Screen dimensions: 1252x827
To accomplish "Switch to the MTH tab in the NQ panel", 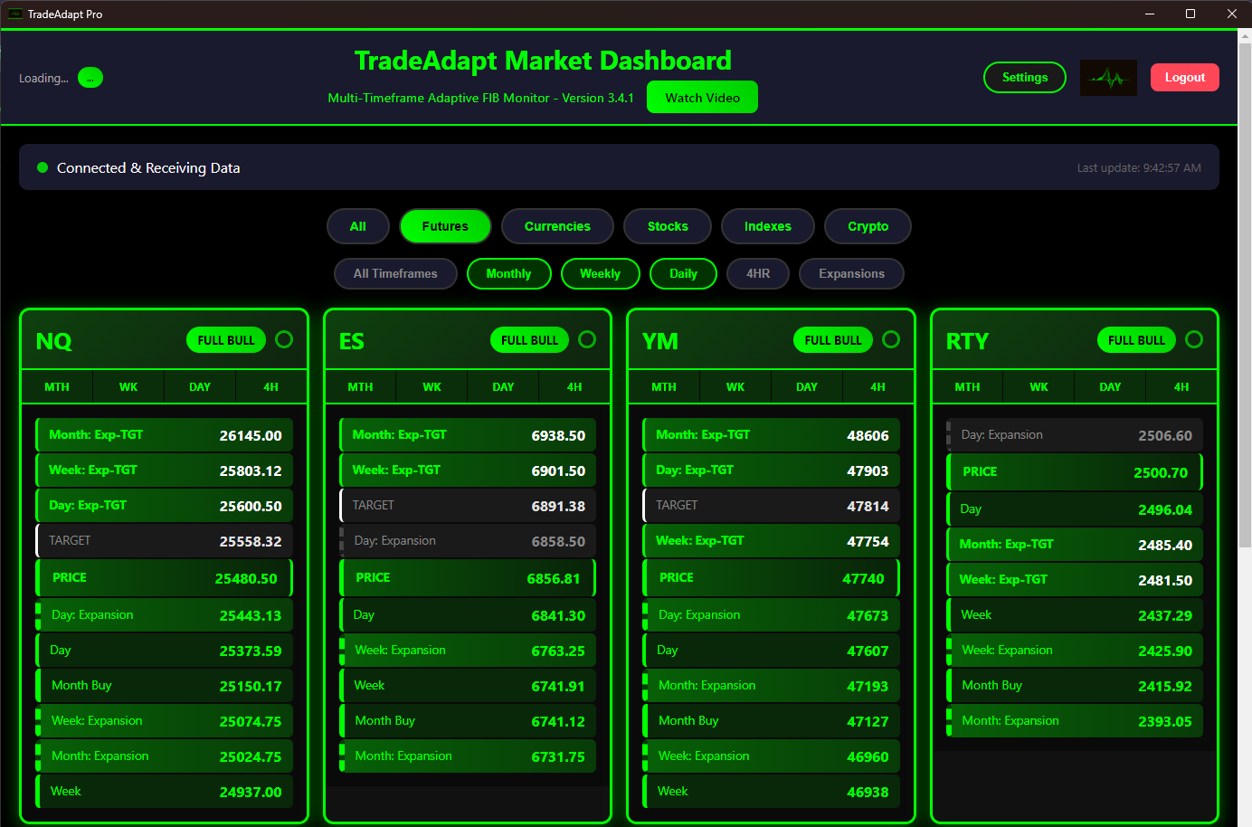I will click(56, 386).
